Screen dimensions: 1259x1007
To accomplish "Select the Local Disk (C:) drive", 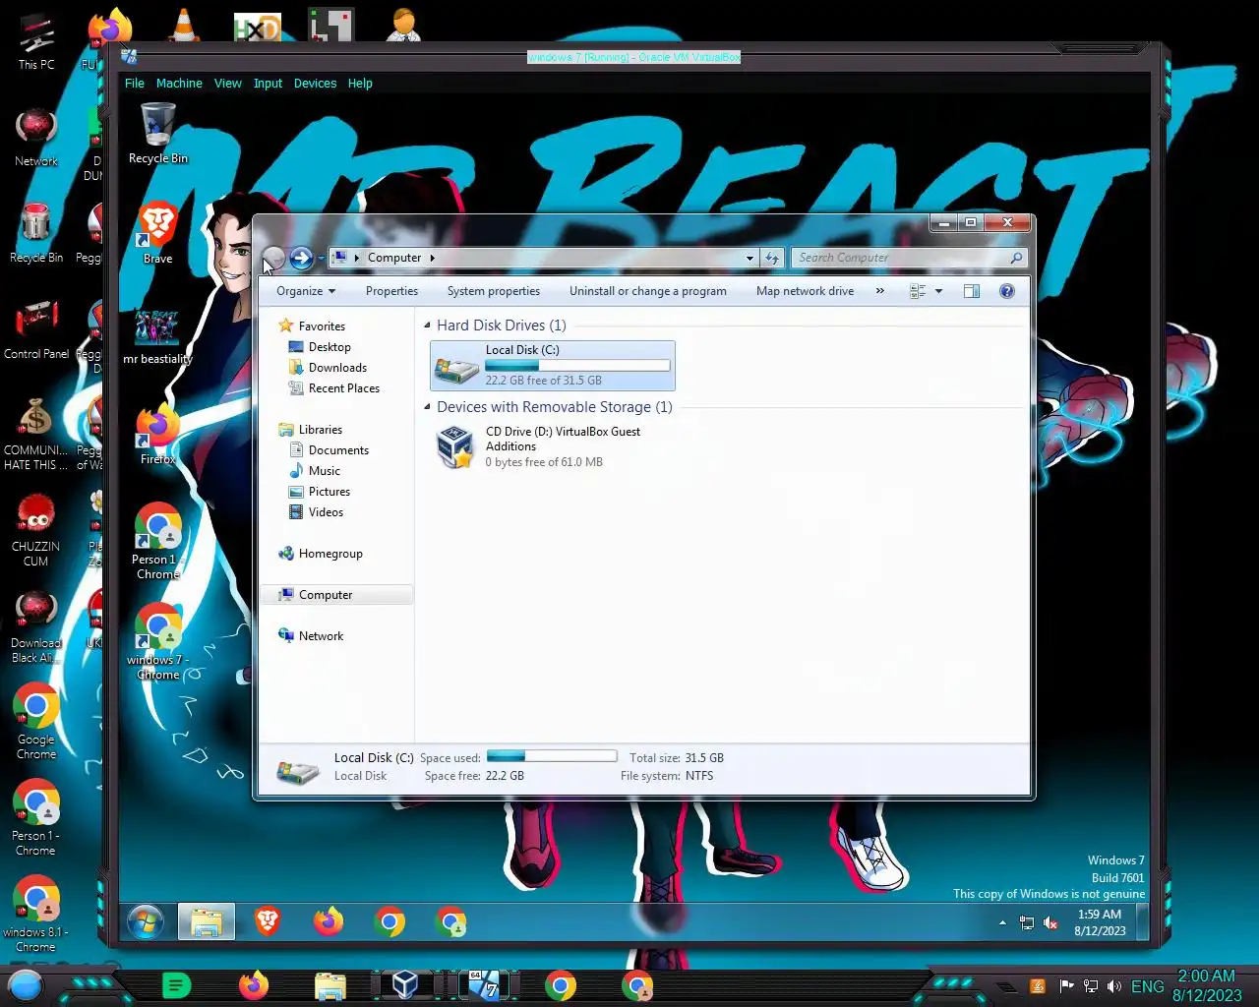I will pos(553,365).
